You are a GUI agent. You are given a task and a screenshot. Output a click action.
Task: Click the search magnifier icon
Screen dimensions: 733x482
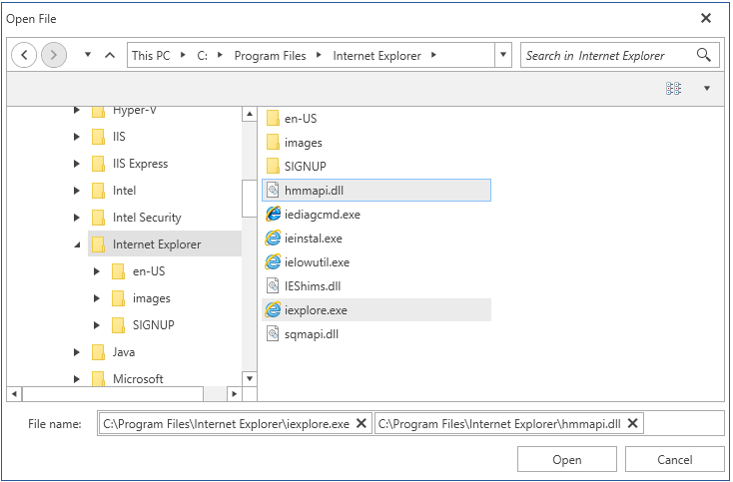tap(704, 55)
